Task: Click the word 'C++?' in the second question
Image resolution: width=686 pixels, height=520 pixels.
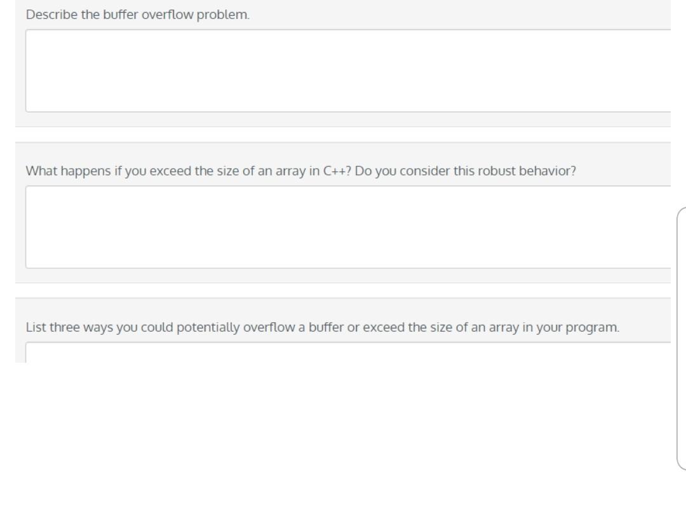Action: [x=337, y=171]
